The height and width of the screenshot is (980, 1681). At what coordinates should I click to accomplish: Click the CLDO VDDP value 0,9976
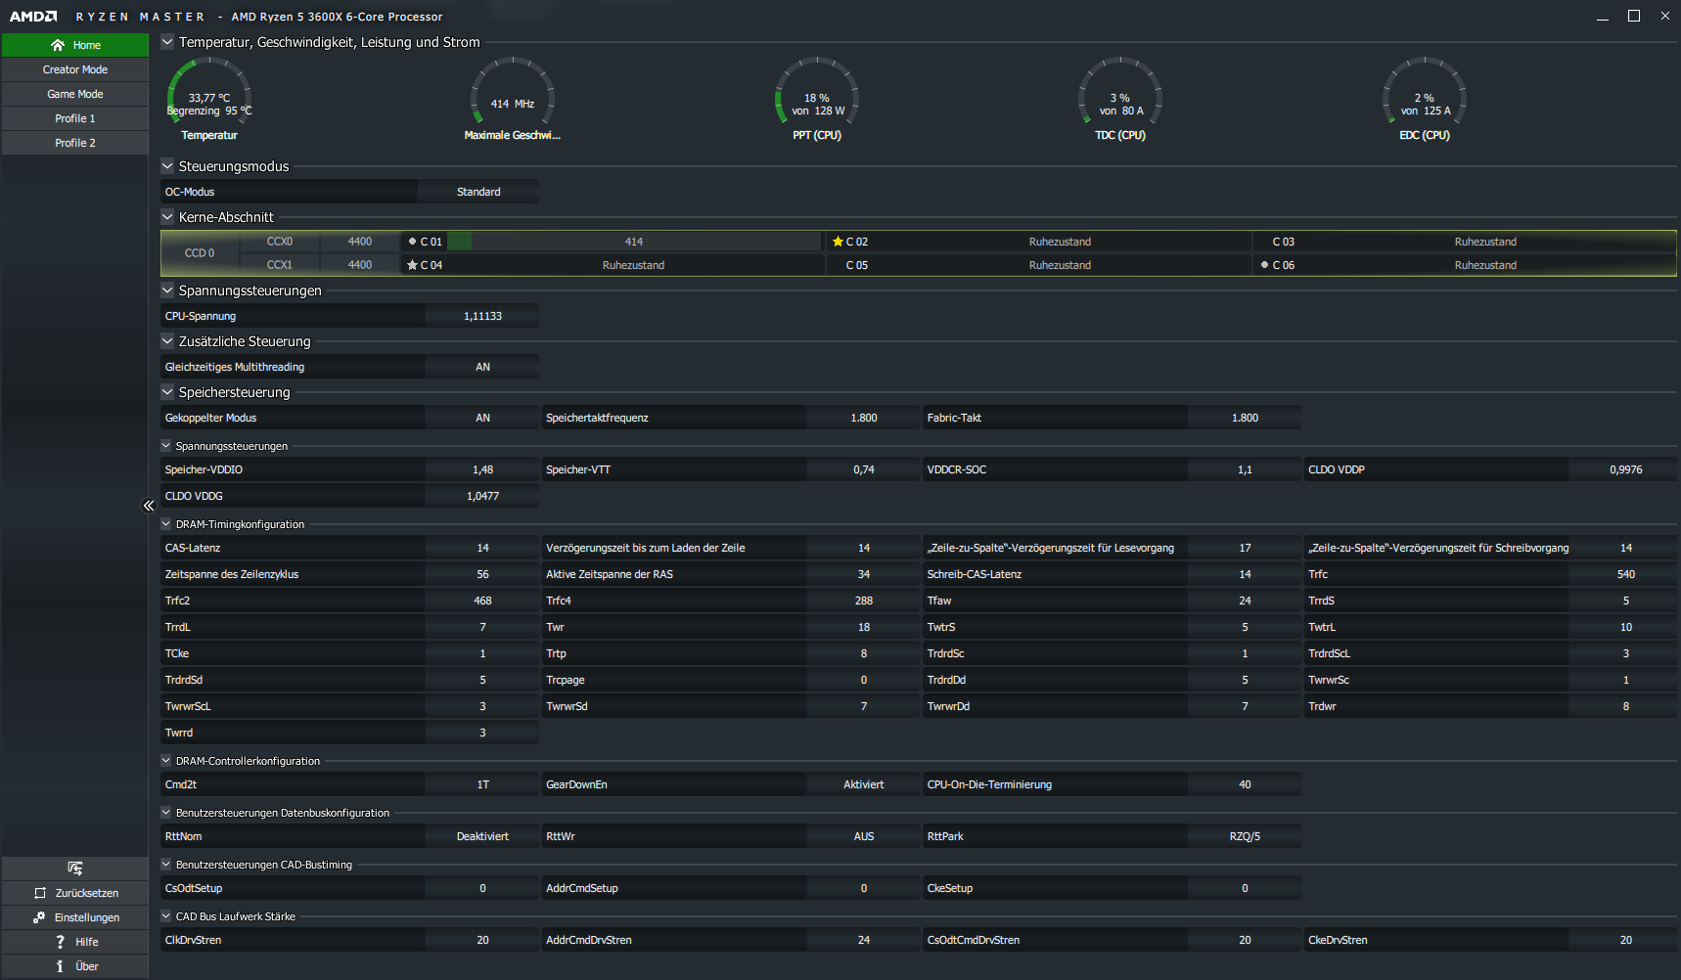(x=1625, y=469)
